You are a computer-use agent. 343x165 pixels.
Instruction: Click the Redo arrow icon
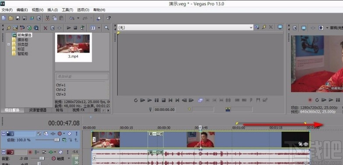(x=85, y=18)
